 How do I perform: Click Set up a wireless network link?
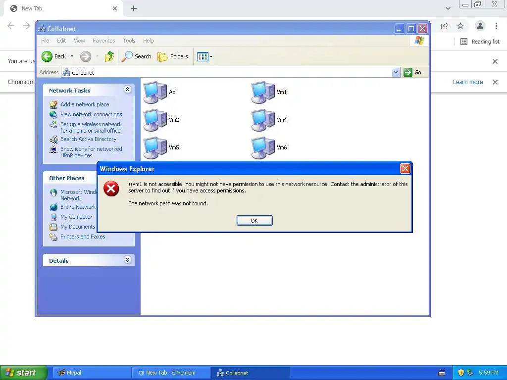point(91,127)
